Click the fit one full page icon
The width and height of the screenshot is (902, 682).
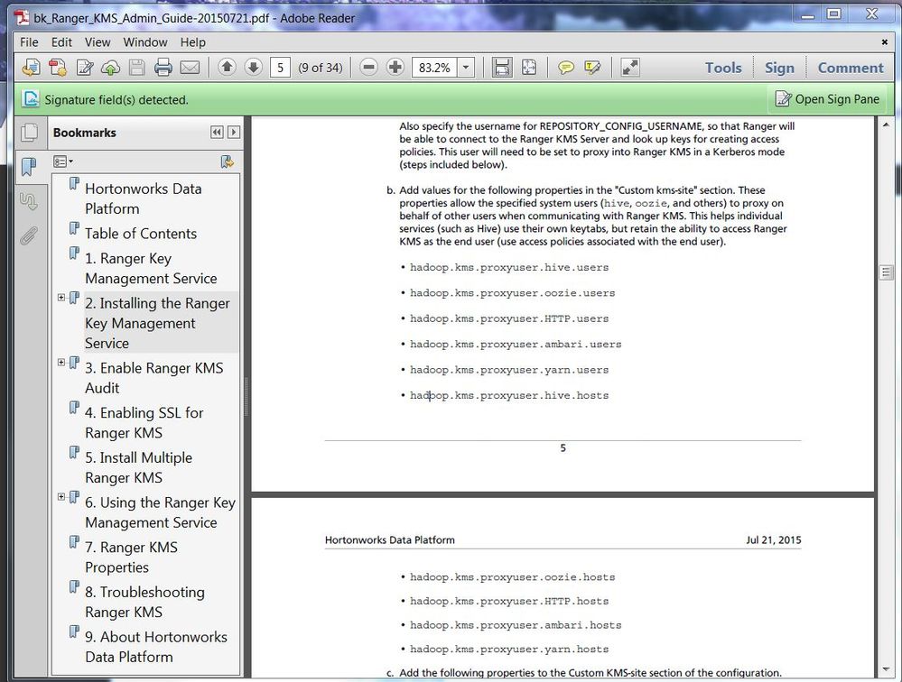(x=529, y=68)
